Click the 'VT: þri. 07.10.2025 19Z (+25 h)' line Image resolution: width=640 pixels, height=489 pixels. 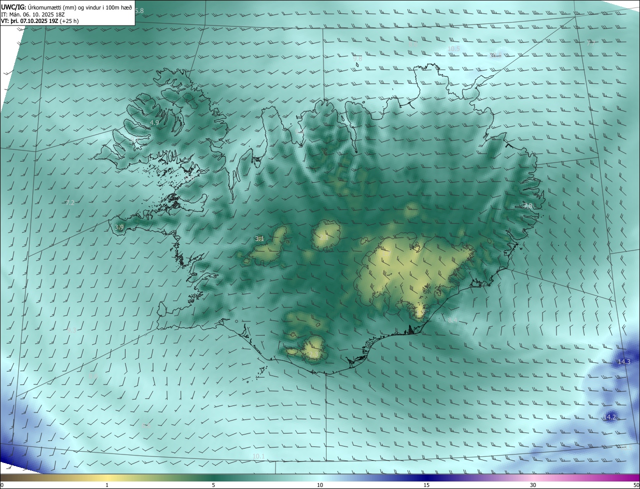tap(40, 21)
